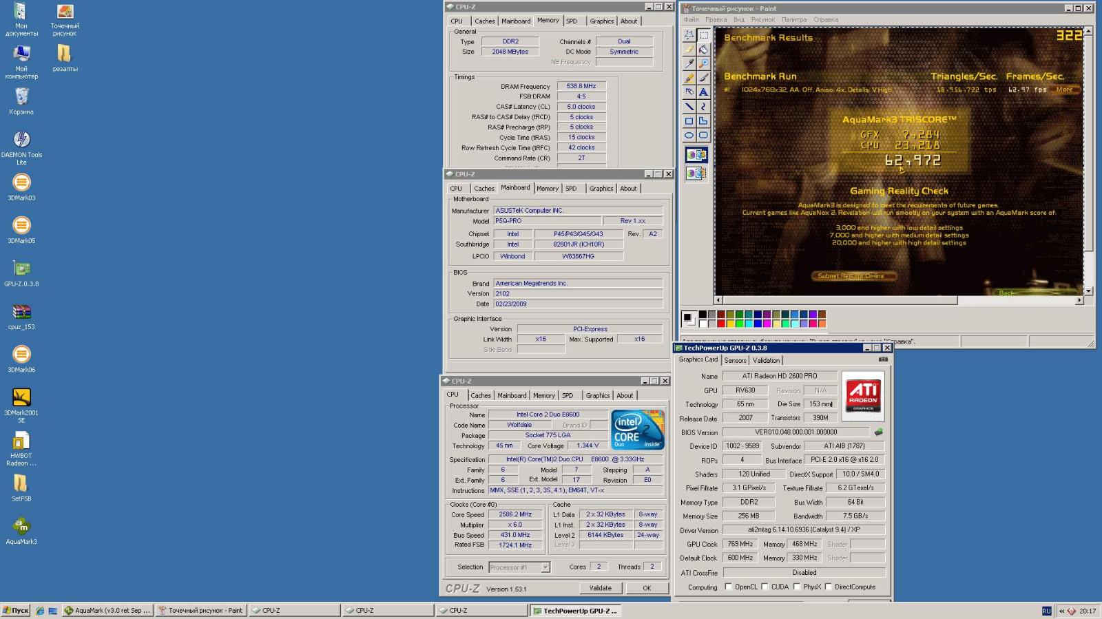Select the cpuz_153 archive icon
The width and height of the screenshot is (1102, 619).
[21, 315]
